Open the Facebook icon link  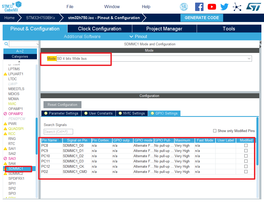pyautogui.click(x=199, y=7)
